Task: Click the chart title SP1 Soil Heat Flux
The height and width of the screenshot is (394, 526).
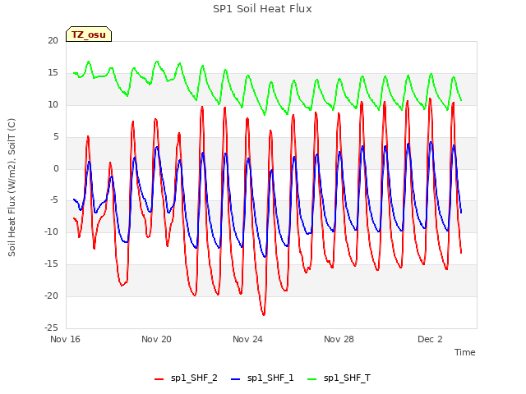Action: [x=262, y=9]
